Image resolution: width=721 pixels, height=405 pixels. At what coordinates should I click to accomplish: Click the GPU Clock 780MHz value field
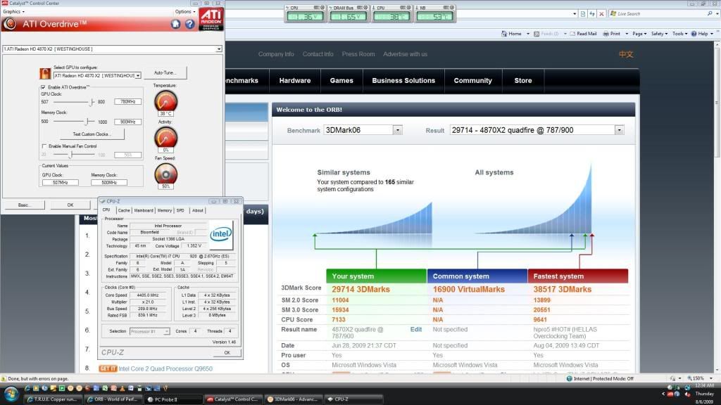tap(128, 101)
